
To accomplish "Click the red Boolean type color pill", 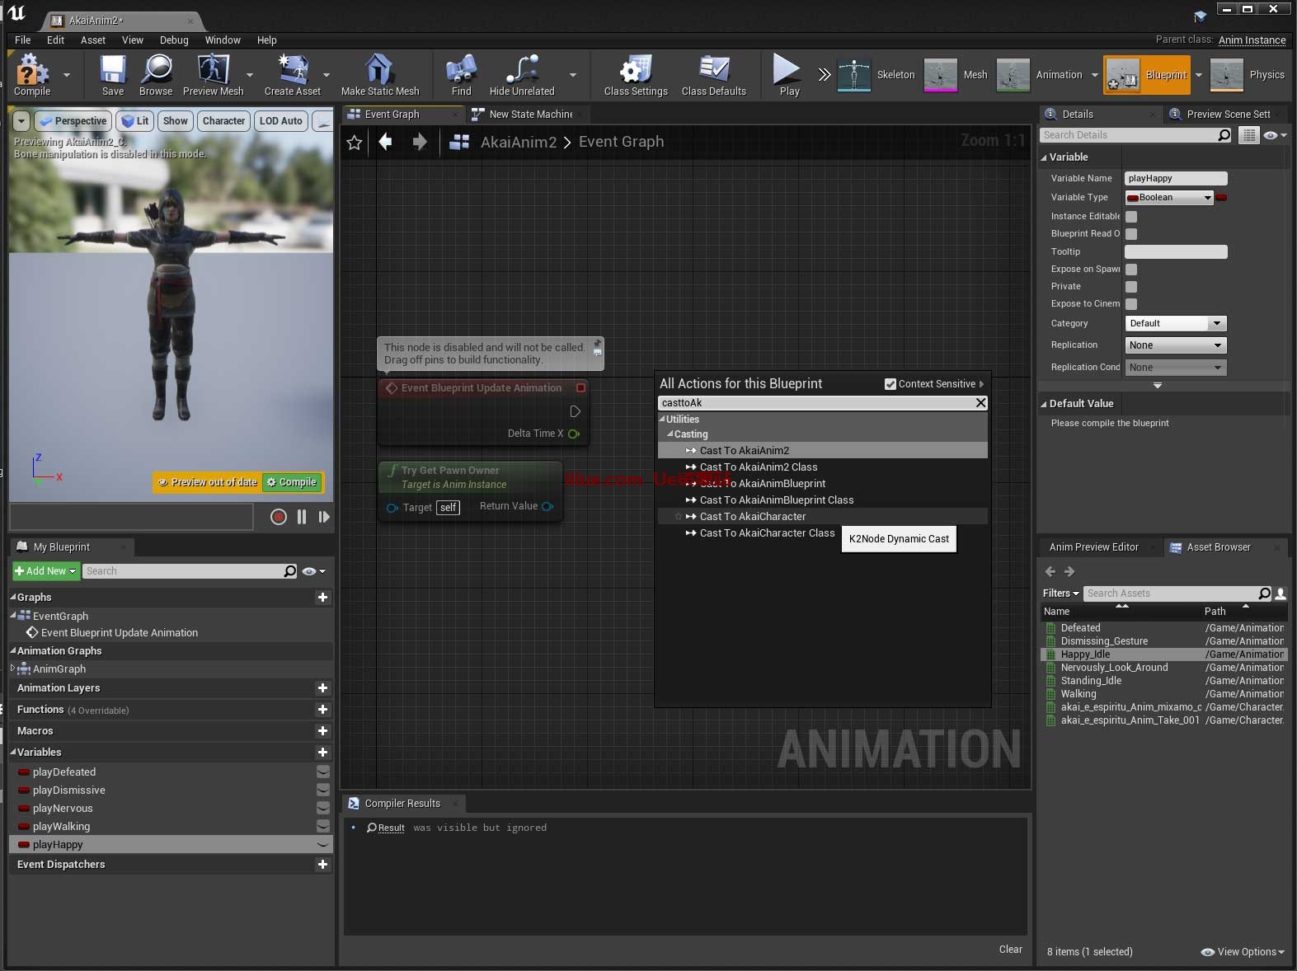I will 1222,198.
